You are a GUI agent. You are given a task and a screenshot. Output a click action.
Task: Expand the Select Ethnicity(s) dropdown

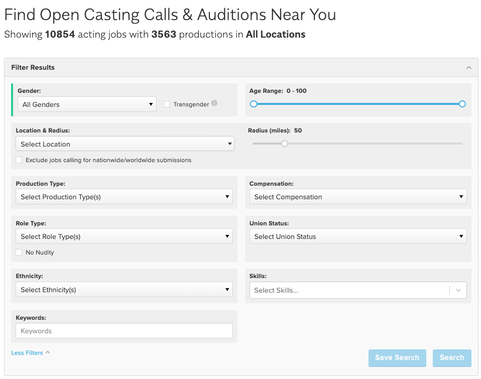[124, 290]
